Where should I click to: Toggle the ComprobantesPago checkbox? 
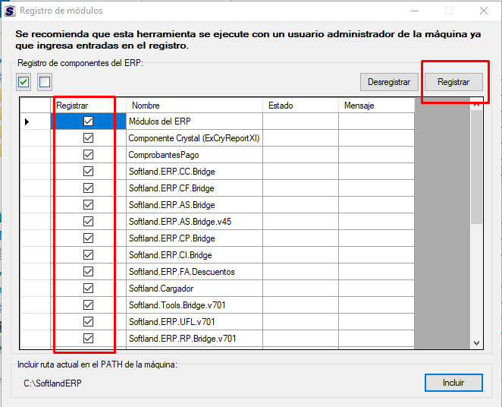[x=89, y=154]
